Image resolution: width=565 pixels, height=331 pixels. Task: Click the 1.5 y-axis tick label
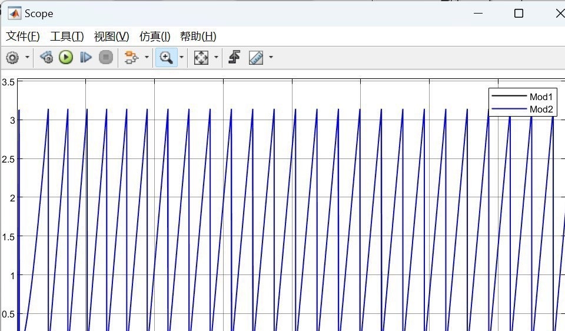(8, 237)
